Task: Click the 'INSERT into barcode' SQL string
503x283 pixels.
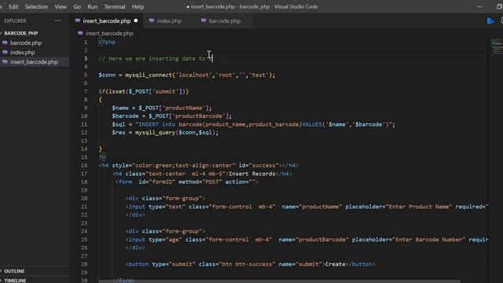Action: pos(265,124)
